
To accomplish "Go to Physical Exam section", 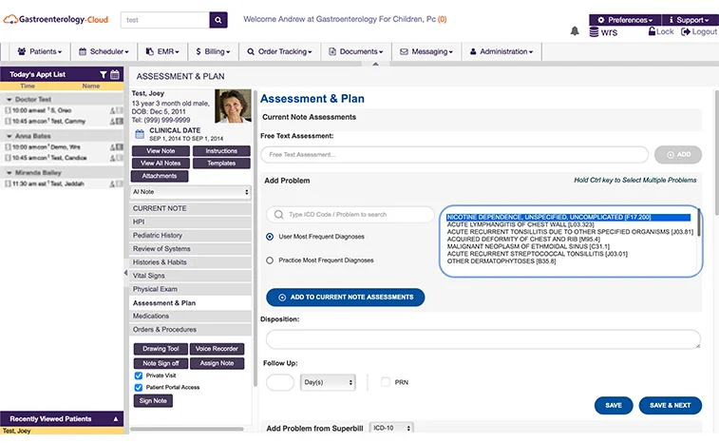I will click(x=190, y=289).
